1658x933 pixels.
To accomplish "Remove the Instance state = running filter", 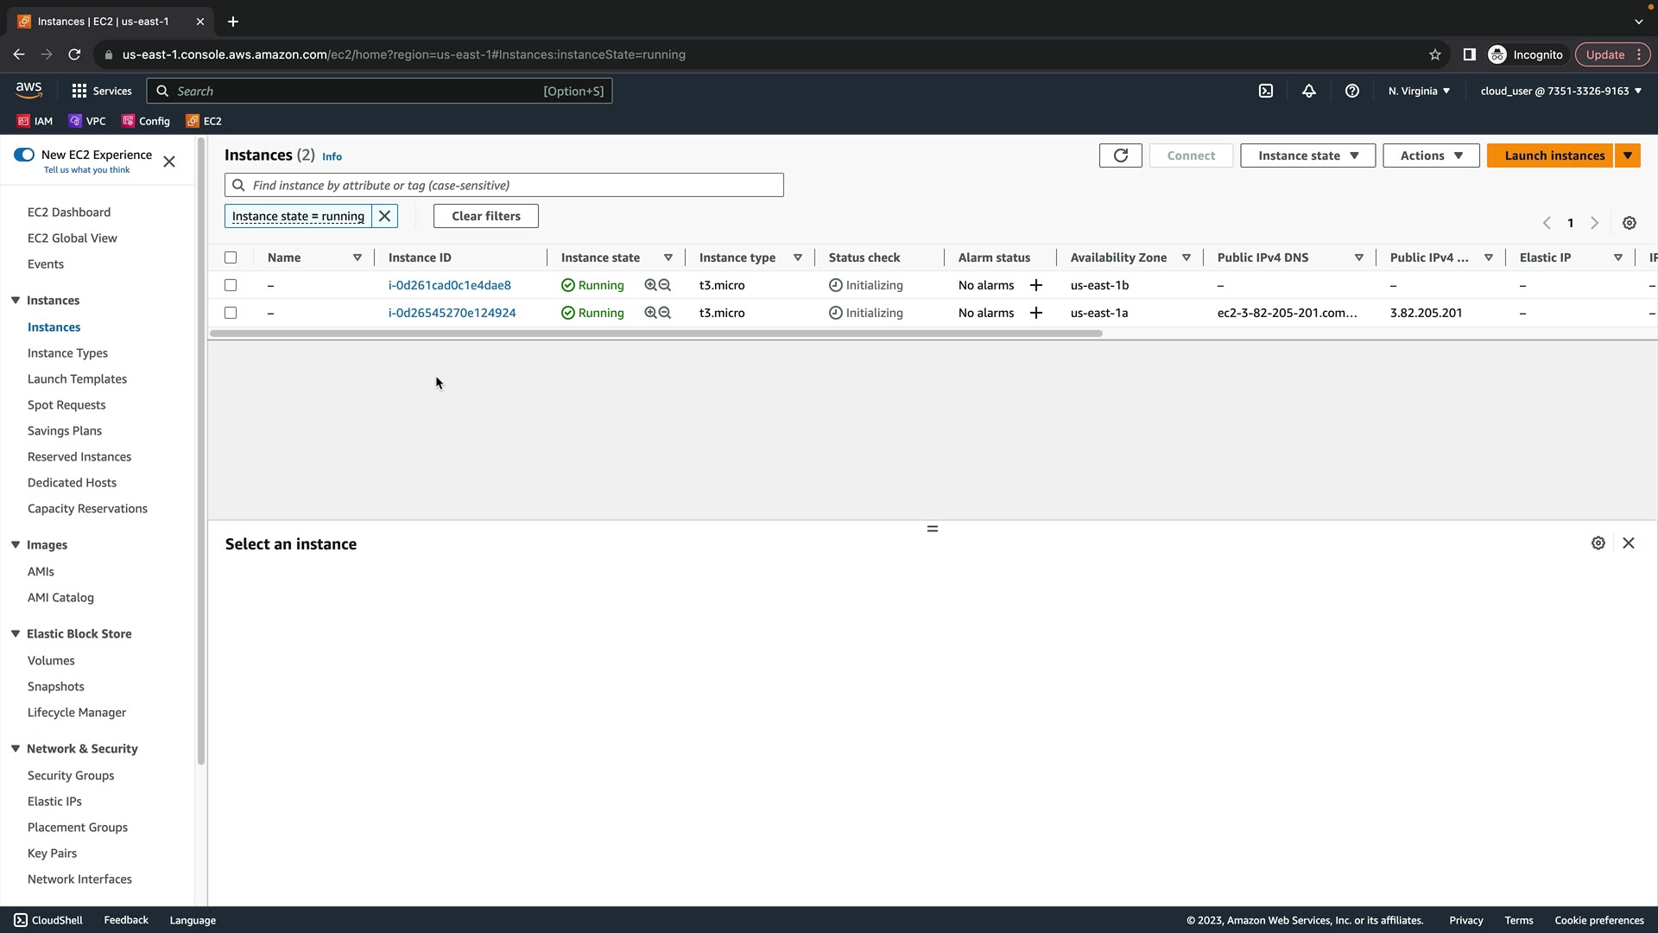I will [384, 216].
